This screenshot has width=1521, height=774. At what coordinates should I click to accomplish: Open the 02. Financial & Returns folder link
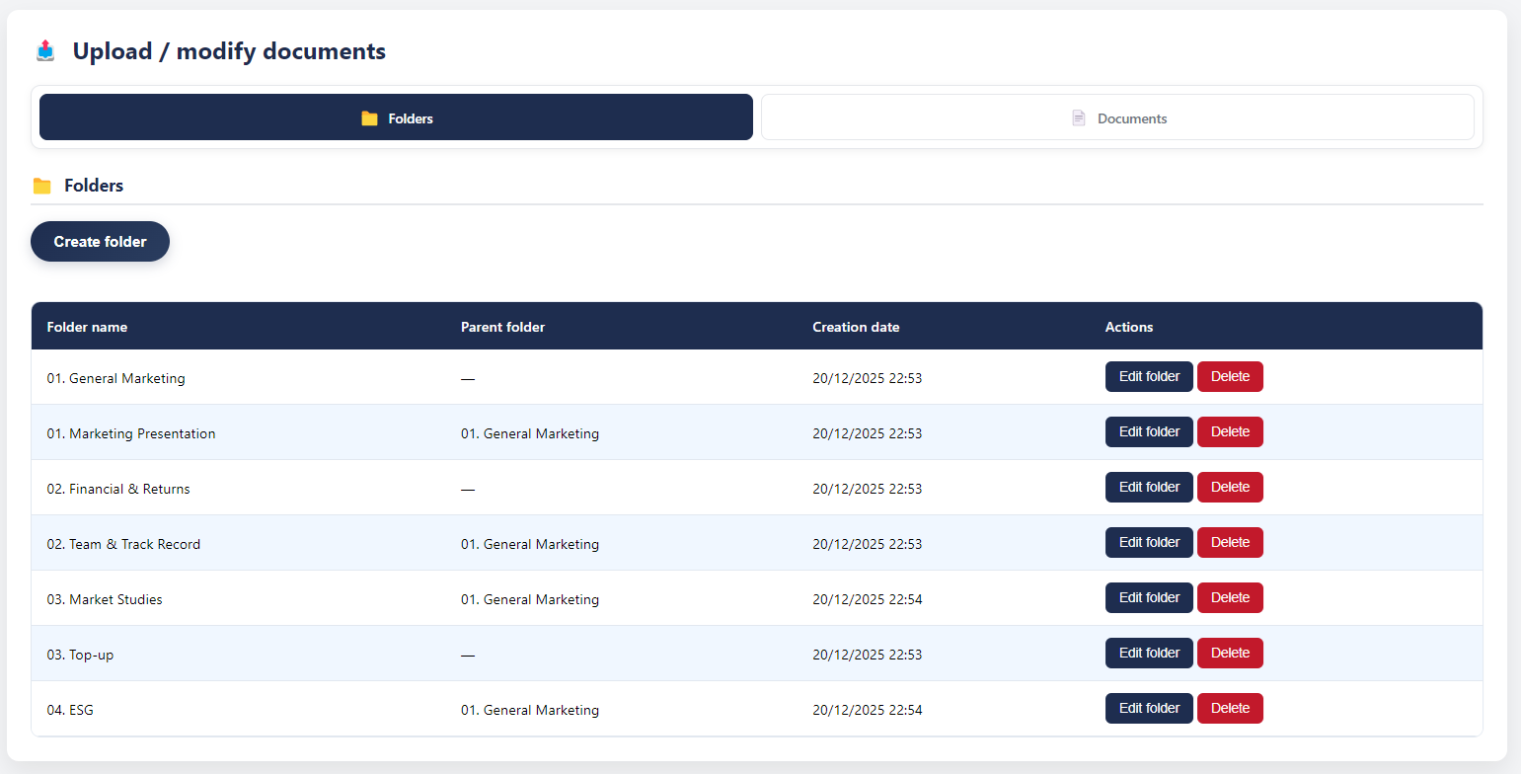(x=118, y=489)
